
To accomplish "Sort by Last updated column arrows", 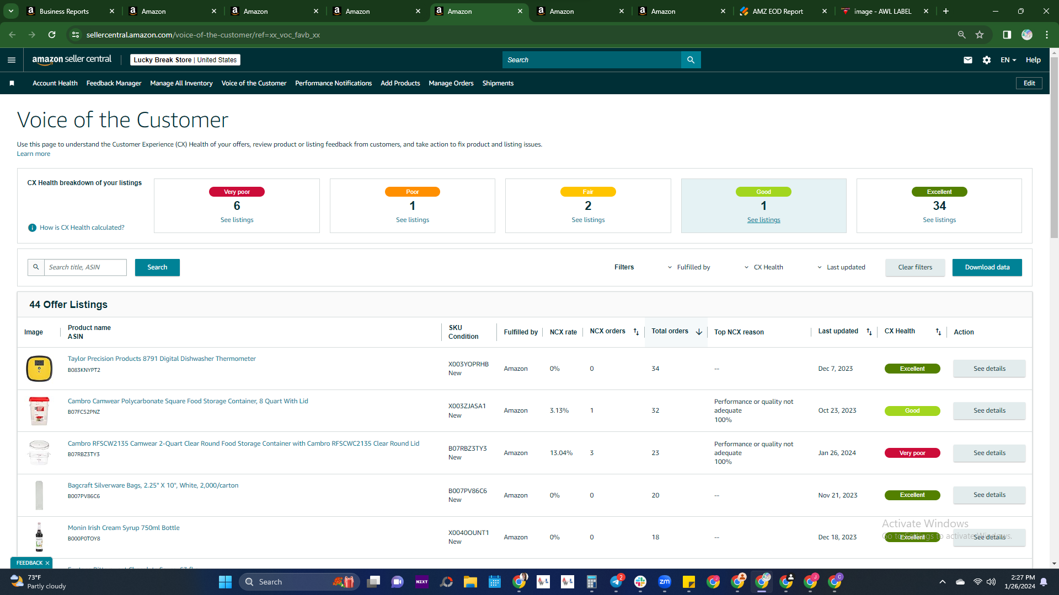I will coord(869,332).
